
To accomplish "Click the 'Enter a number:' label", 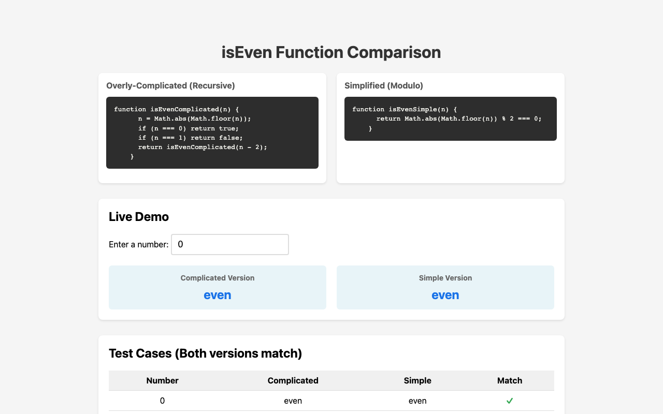I will click(x=139, y=244).
